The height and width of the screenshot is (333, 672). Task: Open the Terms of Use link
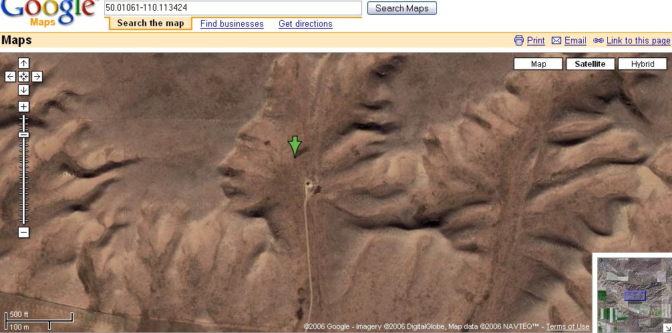tap(568, 326)
